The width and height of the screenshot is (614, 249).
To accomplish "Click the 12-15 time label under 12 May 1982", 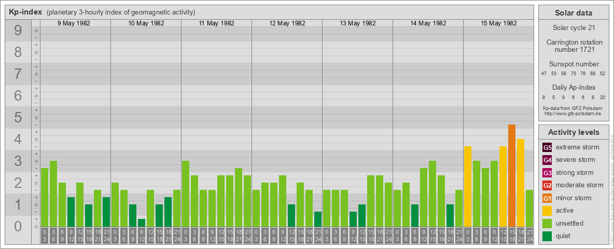I will [291, 236].
